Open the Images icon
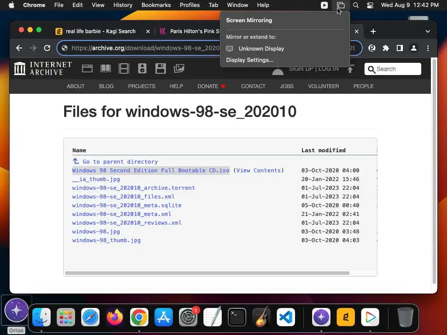The image size is (447, 335). (179, 68)
